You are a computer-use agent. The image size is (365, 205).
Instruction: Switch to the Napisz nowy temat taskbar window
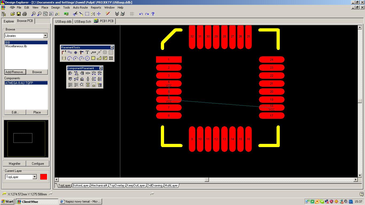(x=81, y=202)
